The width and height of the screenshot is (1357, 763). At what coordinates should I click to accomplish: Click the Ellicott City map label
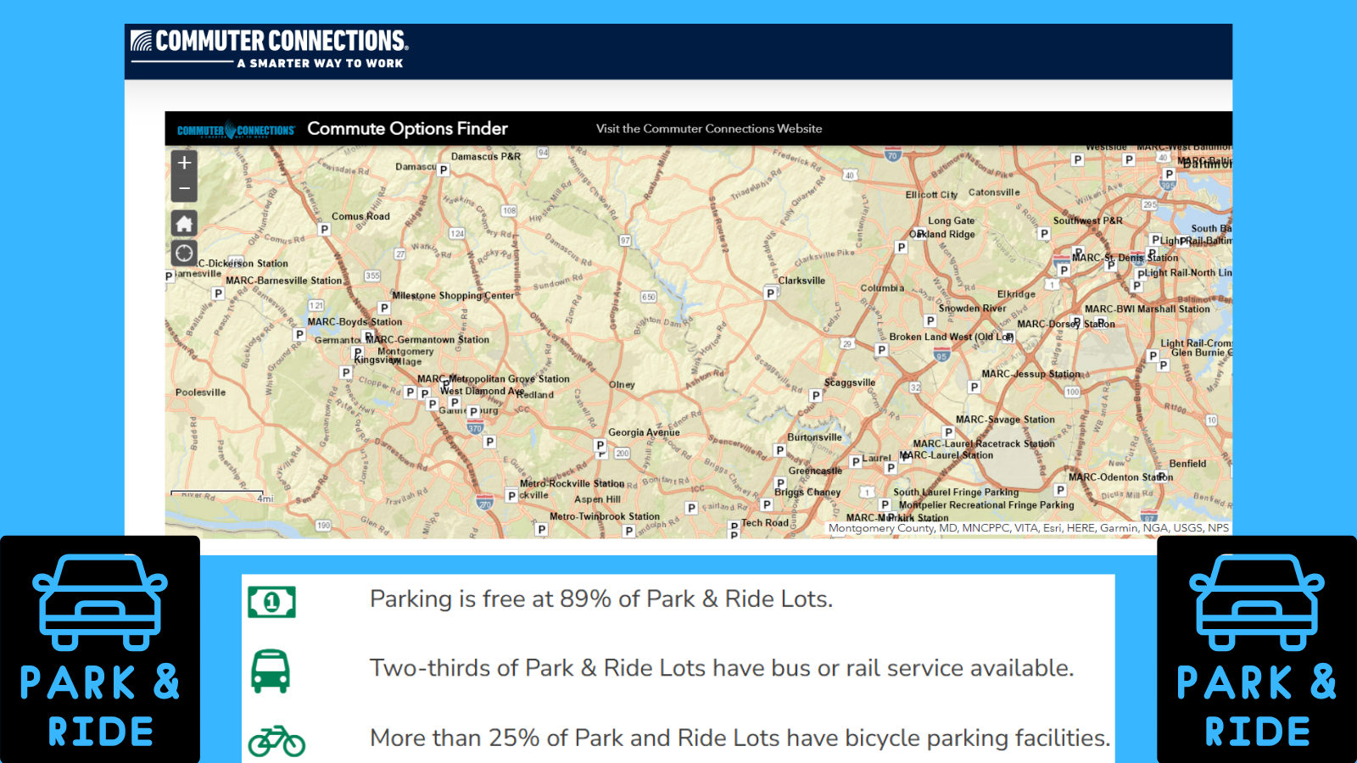(931, 195)
